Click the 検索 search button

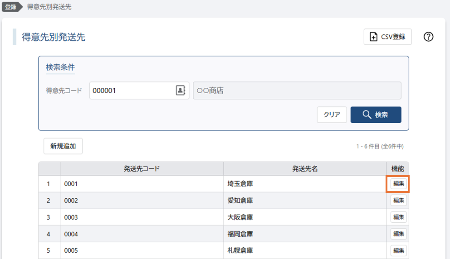pyautogui.click(x=376, y=115)
